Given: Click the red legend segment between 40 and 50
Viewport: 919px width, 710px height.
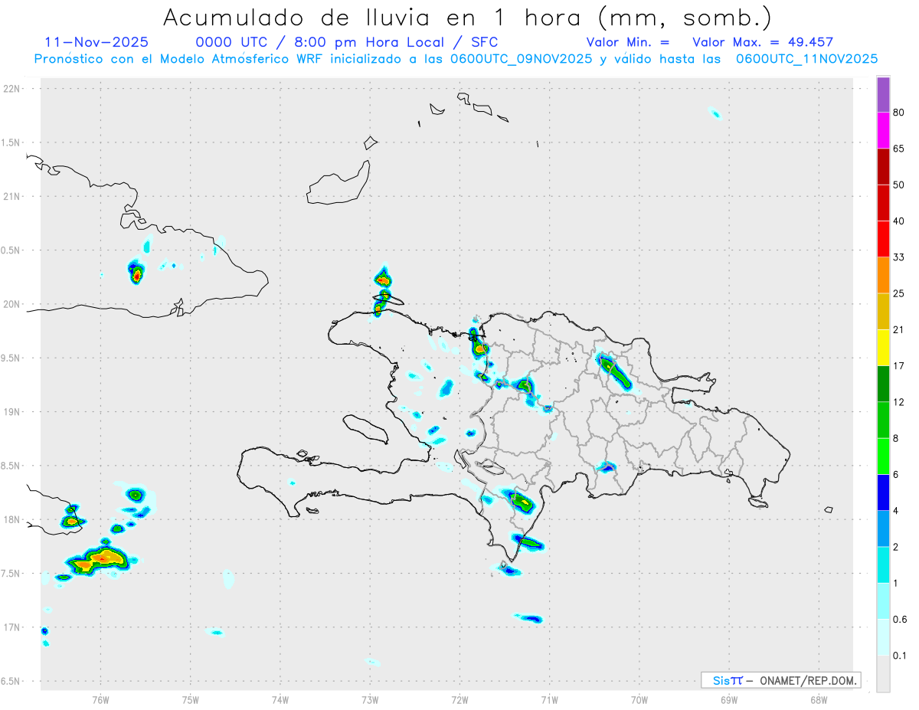Looking at the screenshot, I should [x=883, y=202].
